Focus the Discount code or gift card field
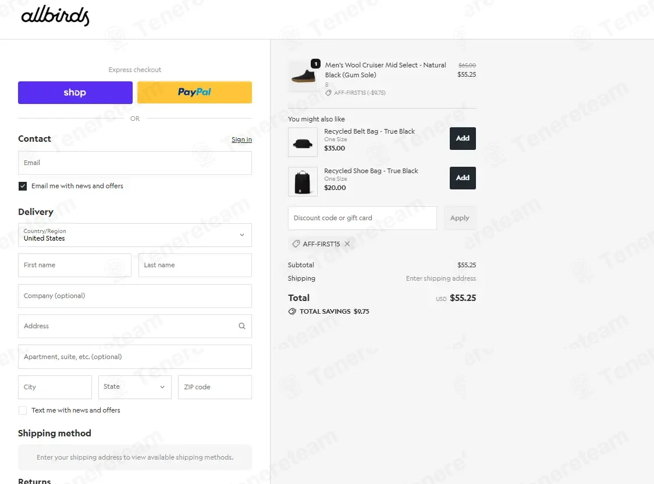 pos(362,218)
